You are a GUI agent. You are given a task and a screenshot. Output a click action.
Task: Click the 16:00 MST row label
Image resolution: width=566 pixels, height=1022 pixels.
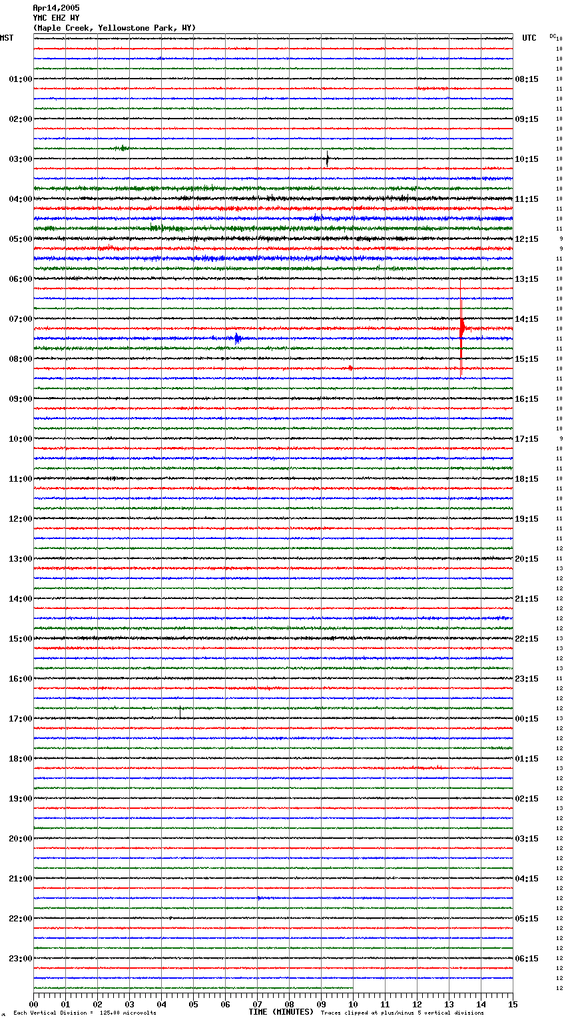(x=21, y=679)
